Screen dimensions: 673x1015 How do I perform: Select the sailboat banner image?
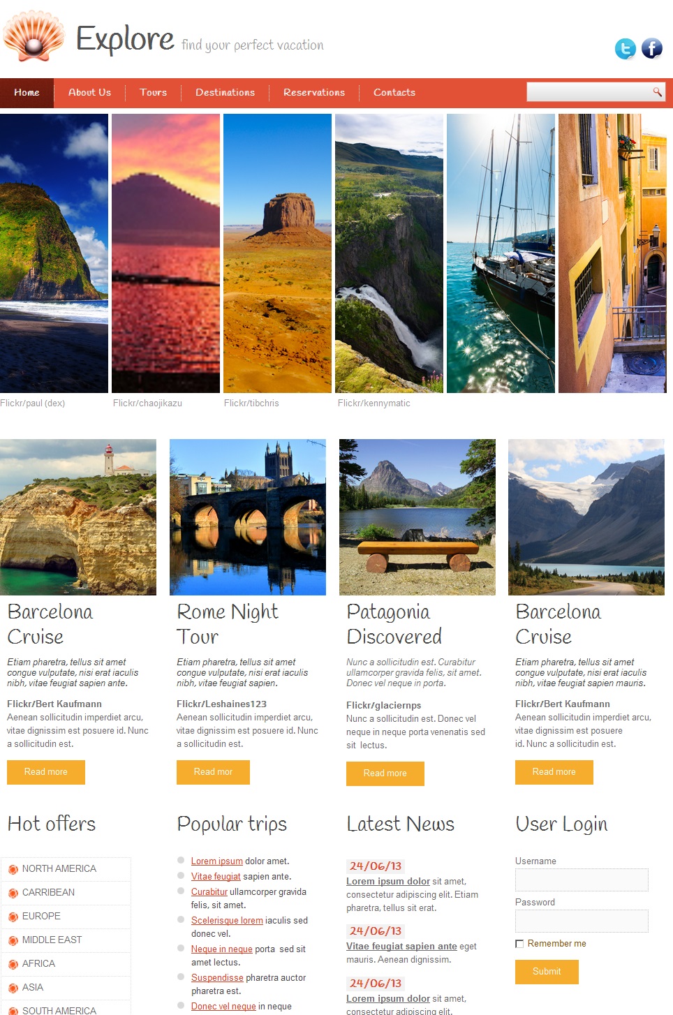501,253
